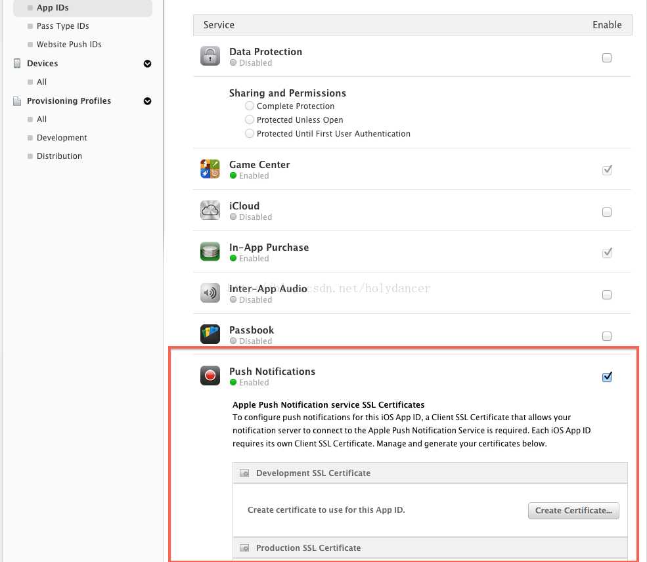This screenshot has width=647, height=562.
Task: Select Protected Until First User Authentication option
Action: pos(249,133)
